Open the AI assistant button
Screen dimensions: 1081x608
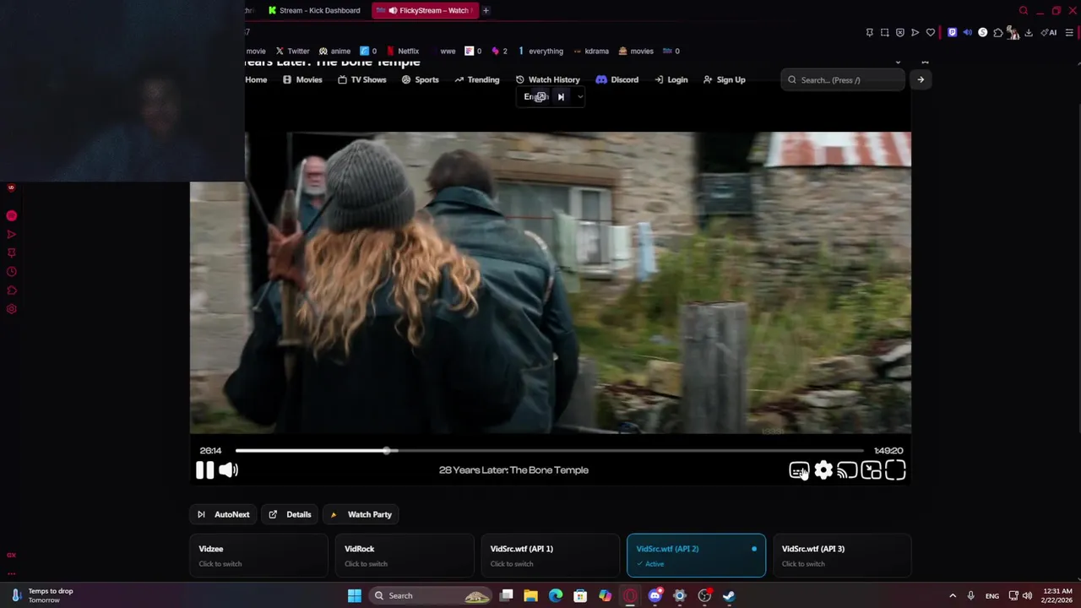pyautogui.click(x=1049, y=33)
